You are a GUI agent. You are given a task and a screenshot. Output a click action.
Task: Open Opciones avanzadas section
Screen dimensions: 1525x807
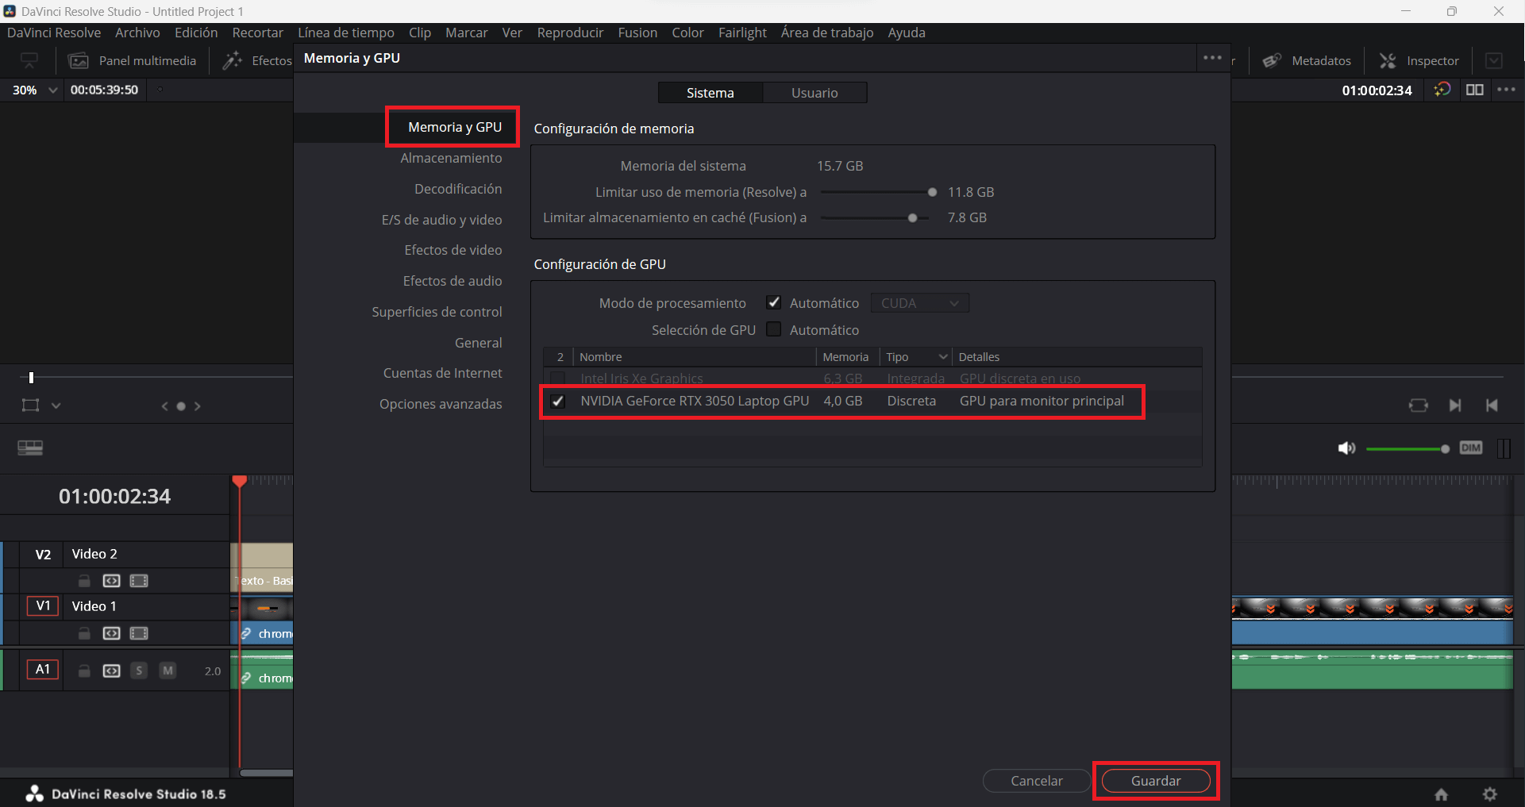[441, 404]
